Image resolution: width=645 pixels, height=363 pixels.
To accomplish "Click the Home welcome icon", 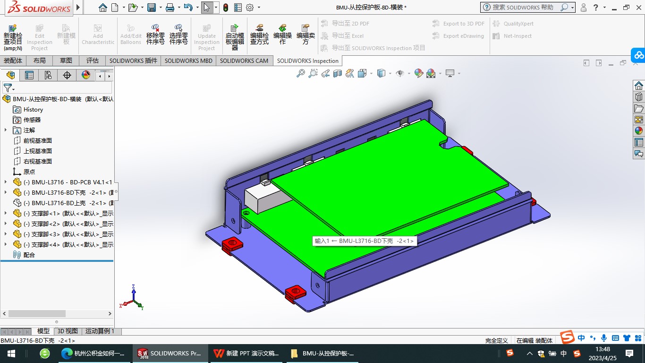I will pos(102,8).
